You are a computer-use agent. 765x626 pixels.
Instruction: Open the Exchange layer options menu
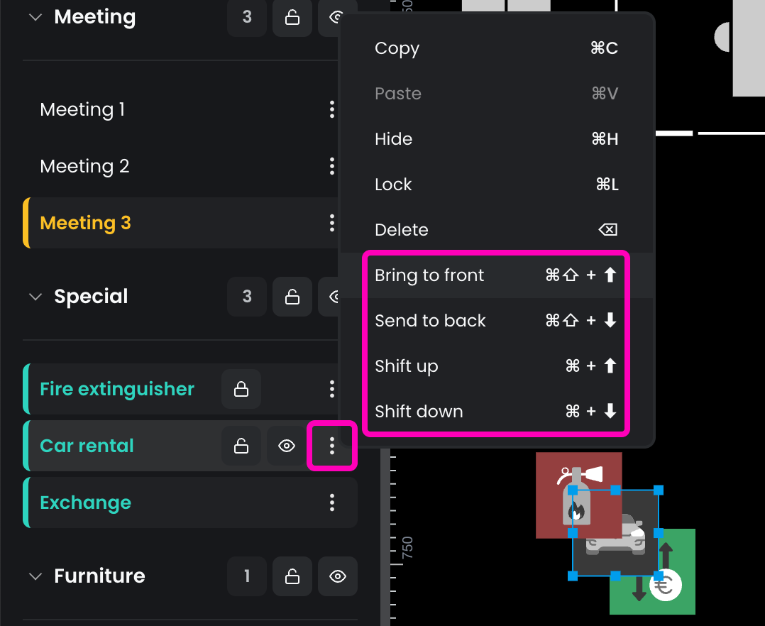pos(331,503)
